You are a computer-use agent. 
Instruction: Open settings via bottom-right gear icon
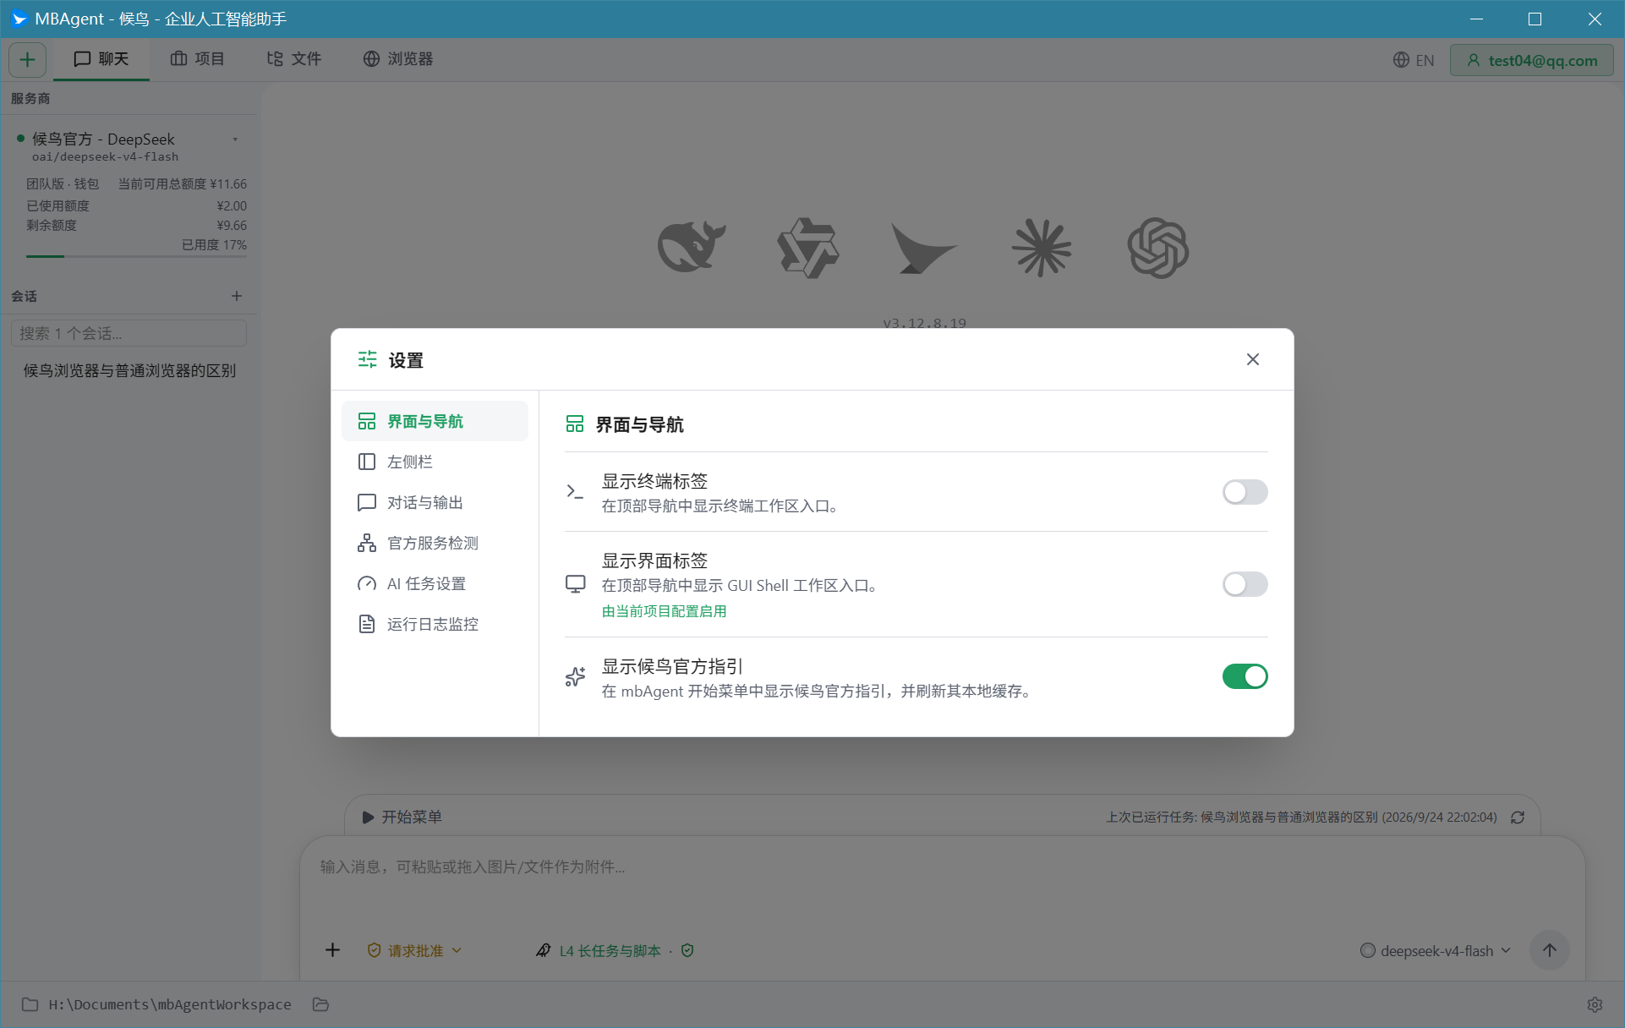(1595, 1004)
